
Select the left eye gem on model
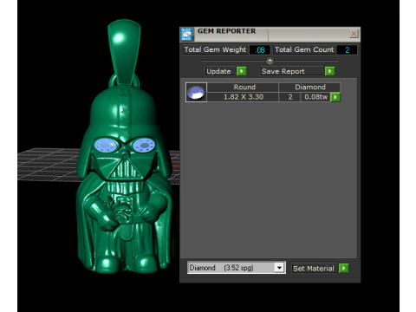(106, 145)
